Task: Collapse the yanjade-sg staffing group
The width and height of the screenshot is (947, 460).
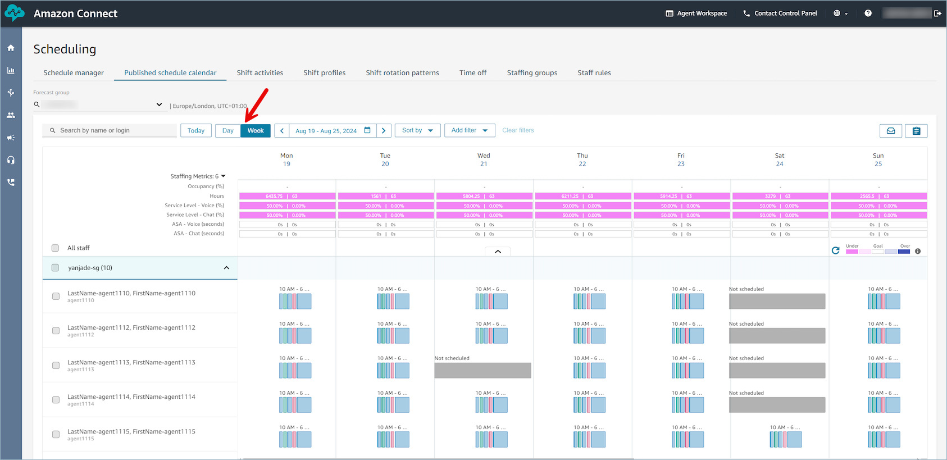Action: [226, 268]
